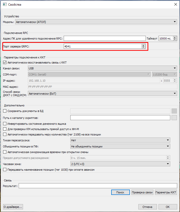Click the browse button next to script path
The width and height of the screenshot is (180, 212).
click(174, 118)
